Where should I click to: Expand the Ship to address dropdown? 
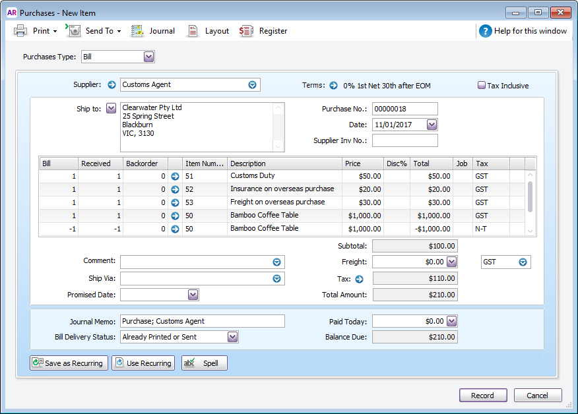(x=111, y=108)
